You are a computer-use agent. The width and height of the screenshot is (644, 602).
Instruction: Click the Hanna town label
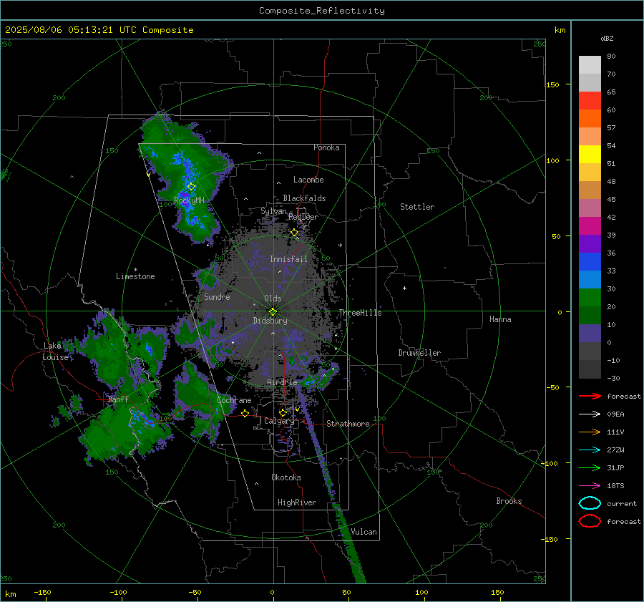(x=500, y=319)
